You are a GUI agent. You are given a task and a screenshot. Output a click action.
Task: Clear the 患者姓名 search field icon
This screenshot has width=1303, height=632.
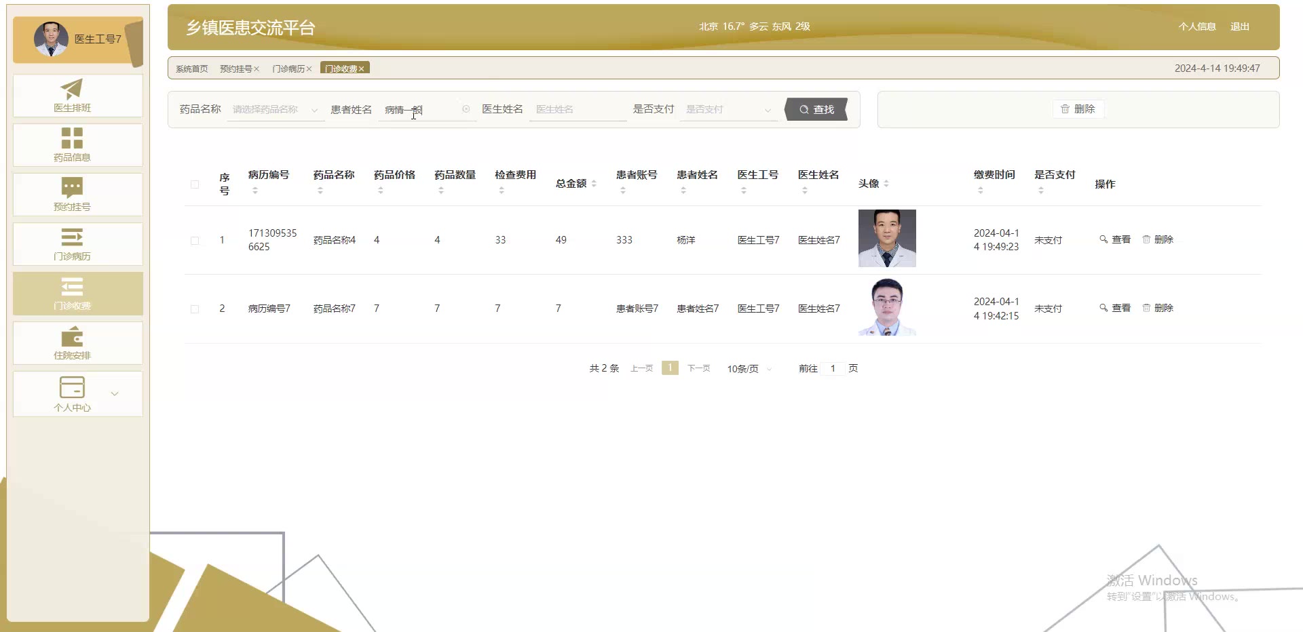pyautogui.click(x=466, y=109)
